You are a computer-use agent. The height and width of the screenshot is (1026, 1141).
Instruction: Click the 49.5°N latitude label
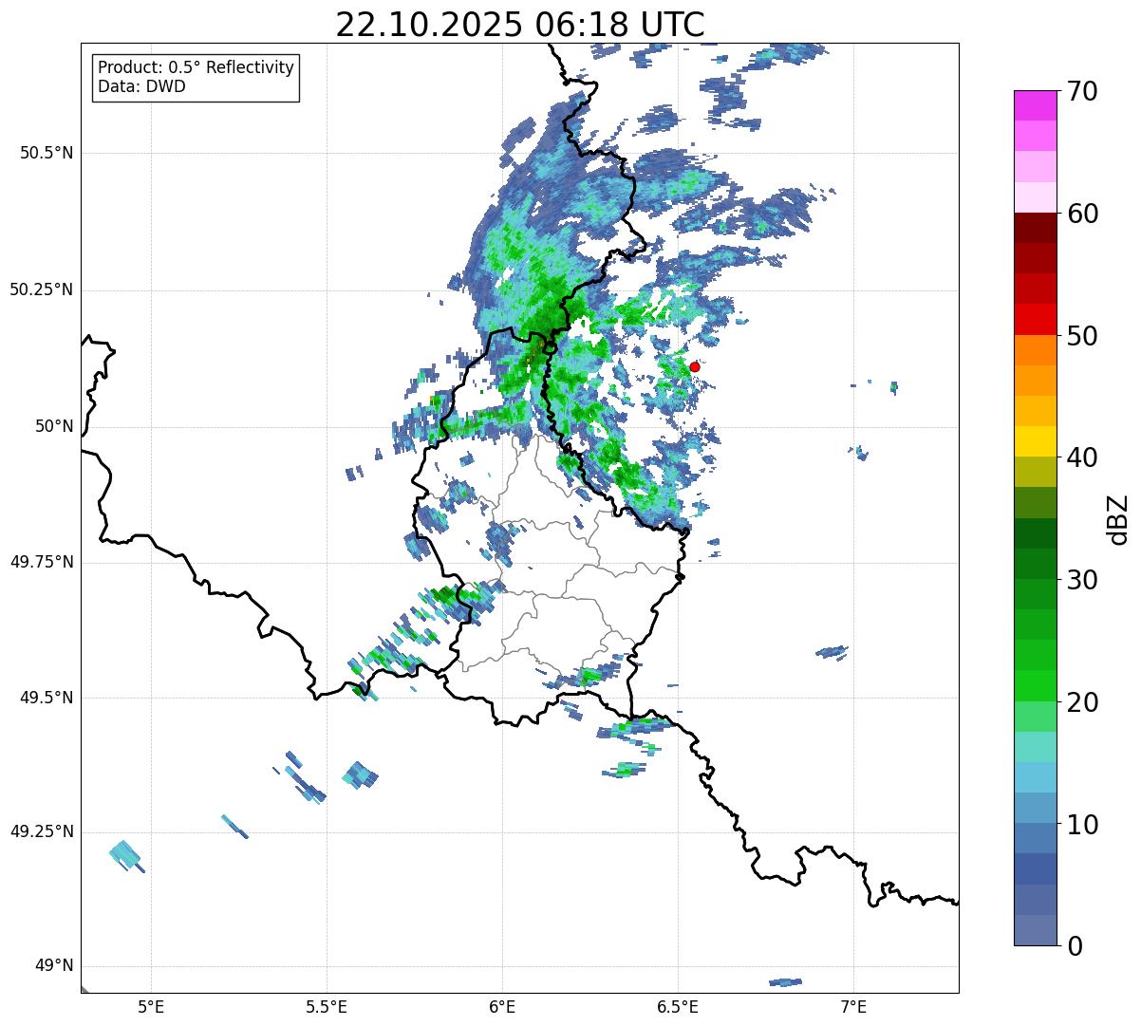pyautogui.click(x=47, y=698)
